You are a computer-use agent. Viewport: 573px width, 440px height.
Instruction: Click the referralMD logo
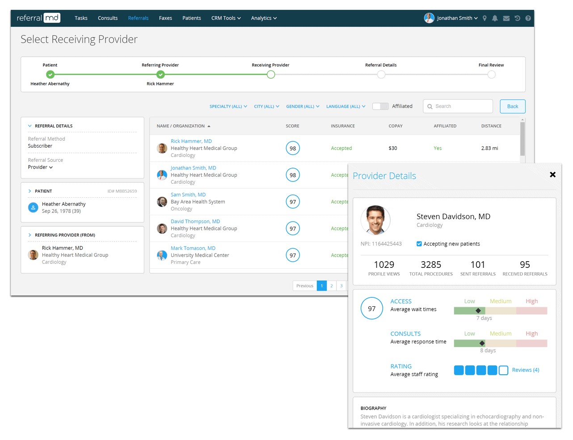click(38, 18)
